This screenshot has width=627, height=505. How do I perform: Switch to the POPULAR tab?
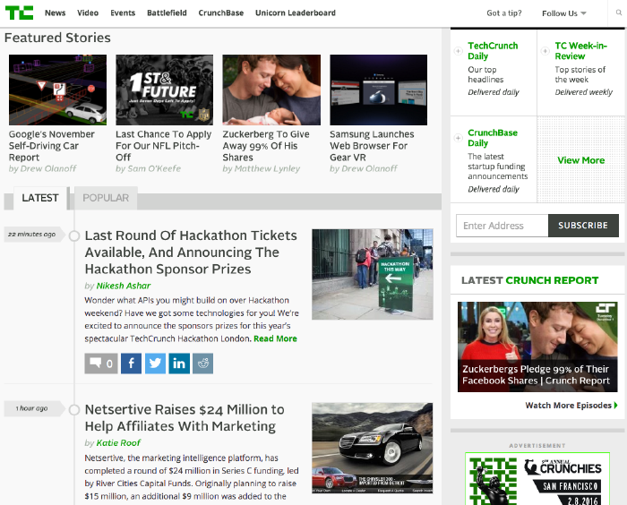click(x=106, y=198)
